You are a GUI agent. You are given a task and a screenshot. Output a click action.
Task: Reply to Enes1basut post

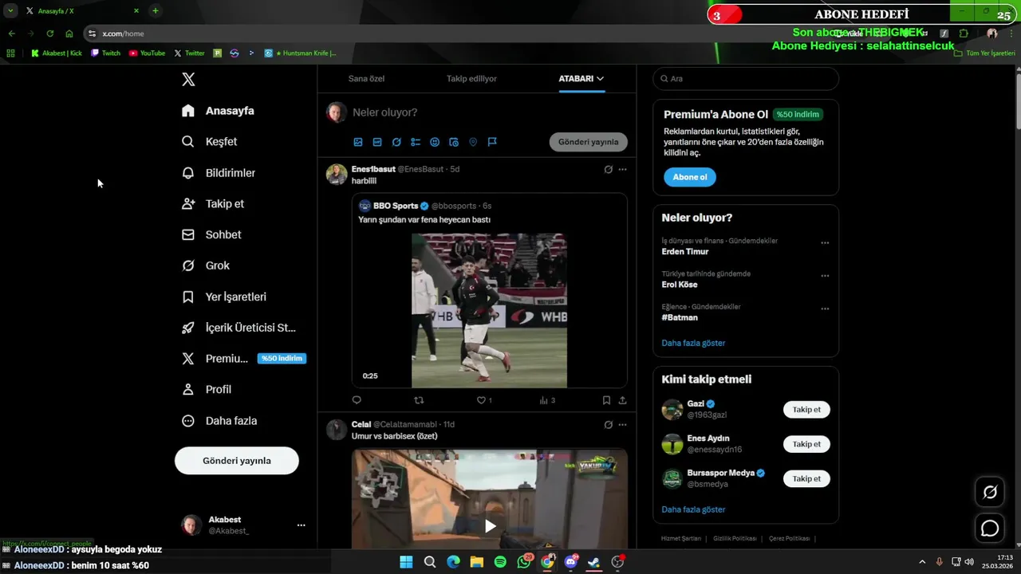357,400
